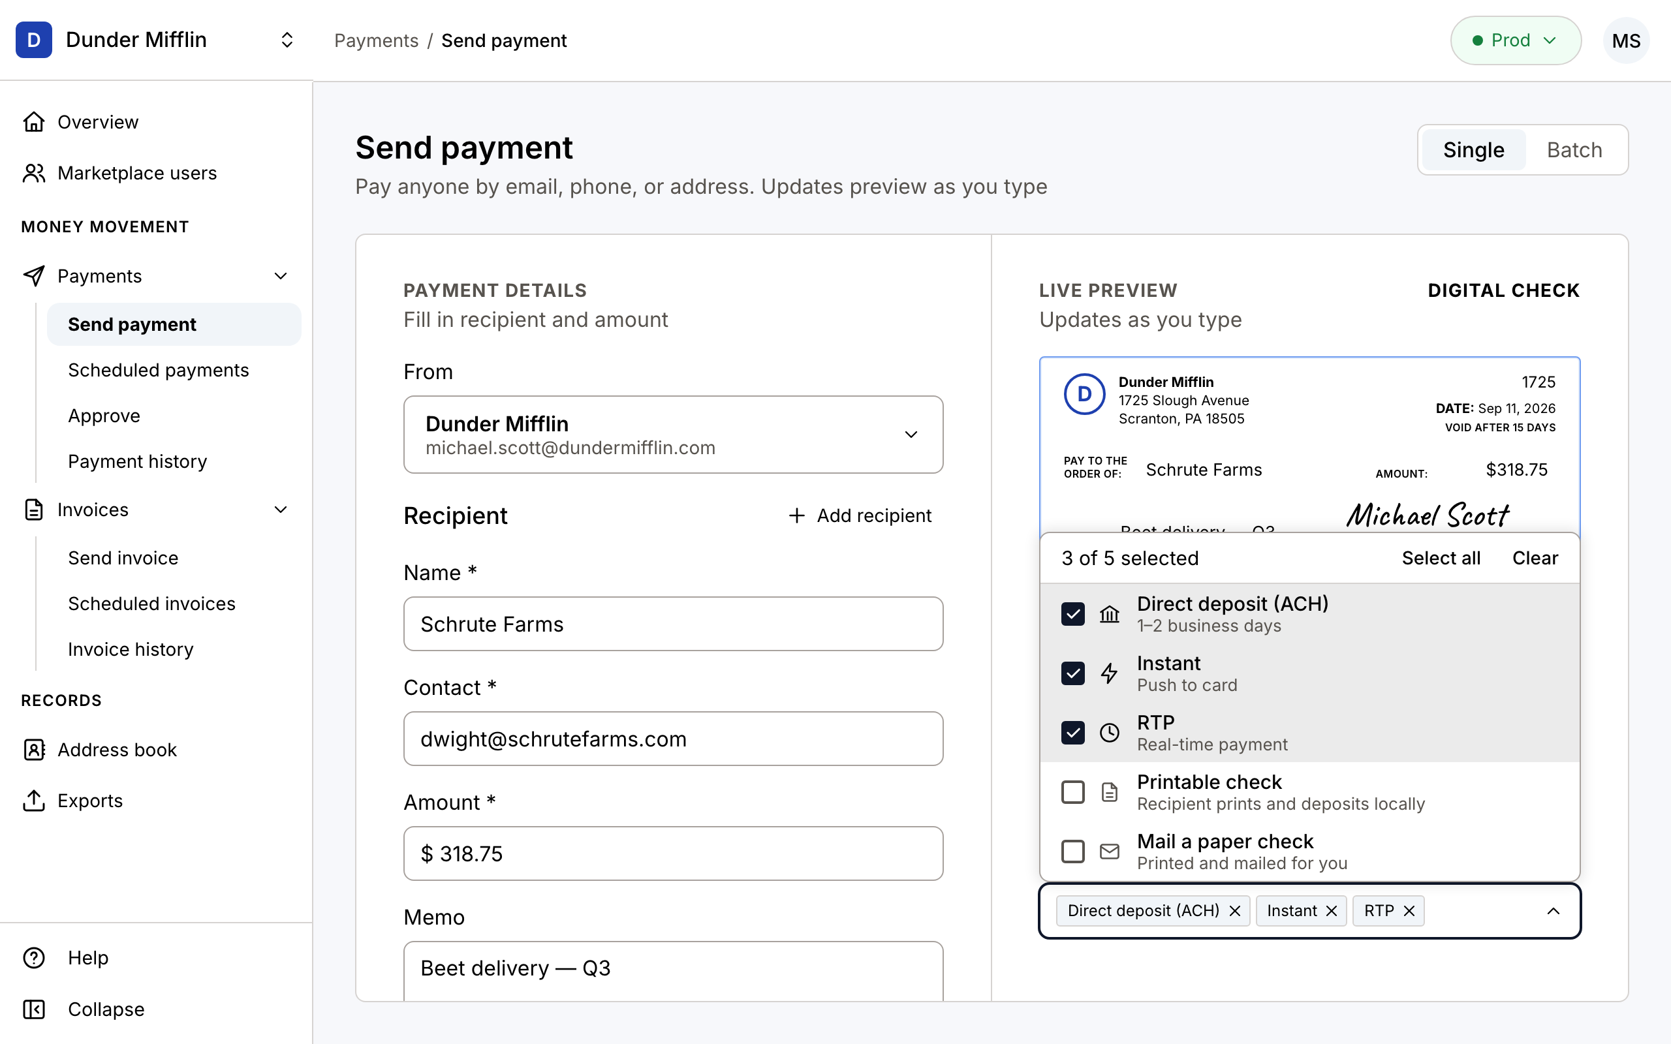
Task: Click the Payments paper-plane icon
Action: [34, 276]
